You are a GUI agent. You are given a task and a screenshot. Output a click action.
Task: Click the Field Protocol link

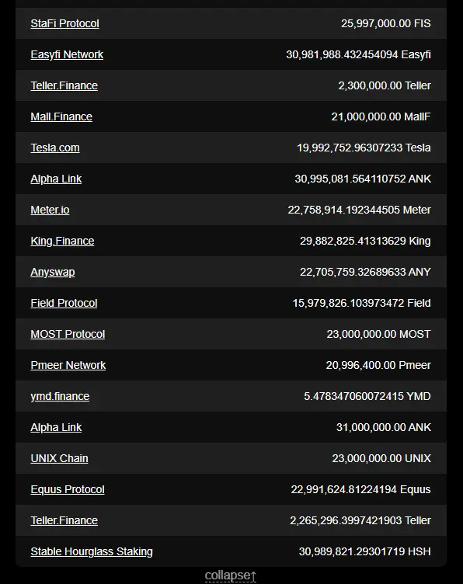[64, 303]
